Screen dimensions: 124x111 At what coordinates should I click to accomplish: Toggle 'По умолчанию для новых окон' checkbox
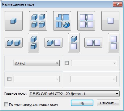(x=6, y=105)
